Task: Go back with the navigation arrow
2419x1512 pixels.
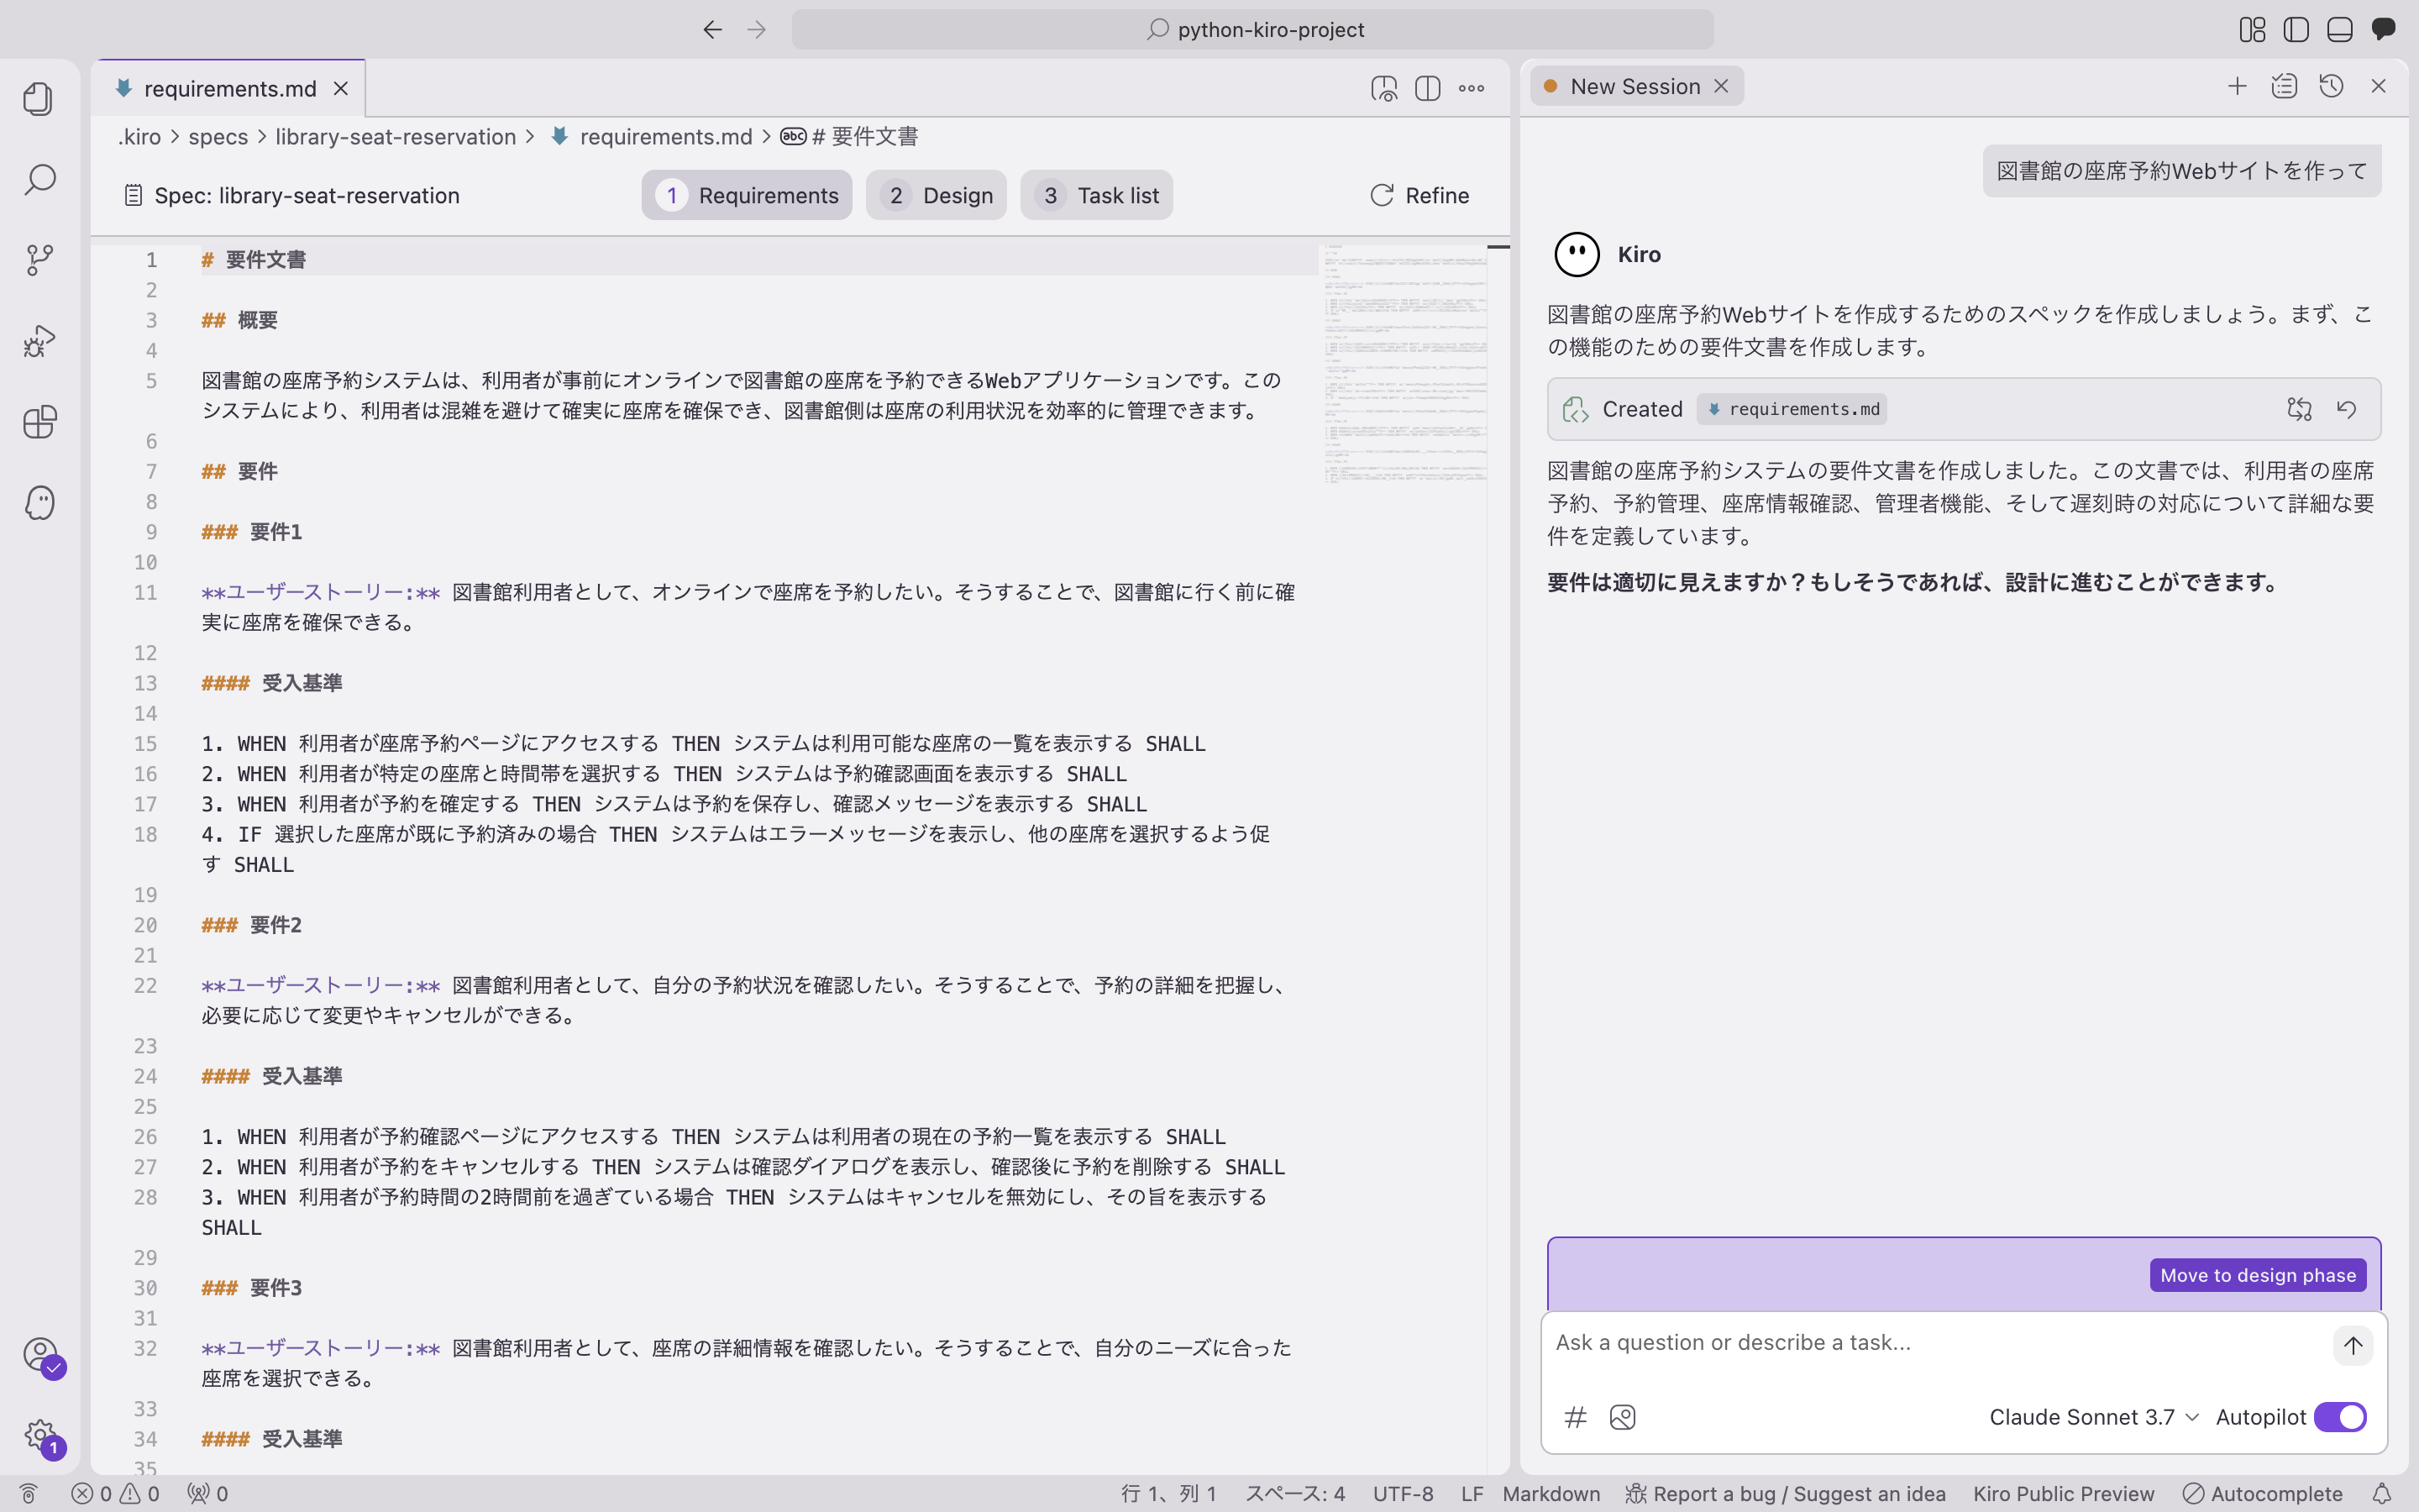Action: [711, 30]
